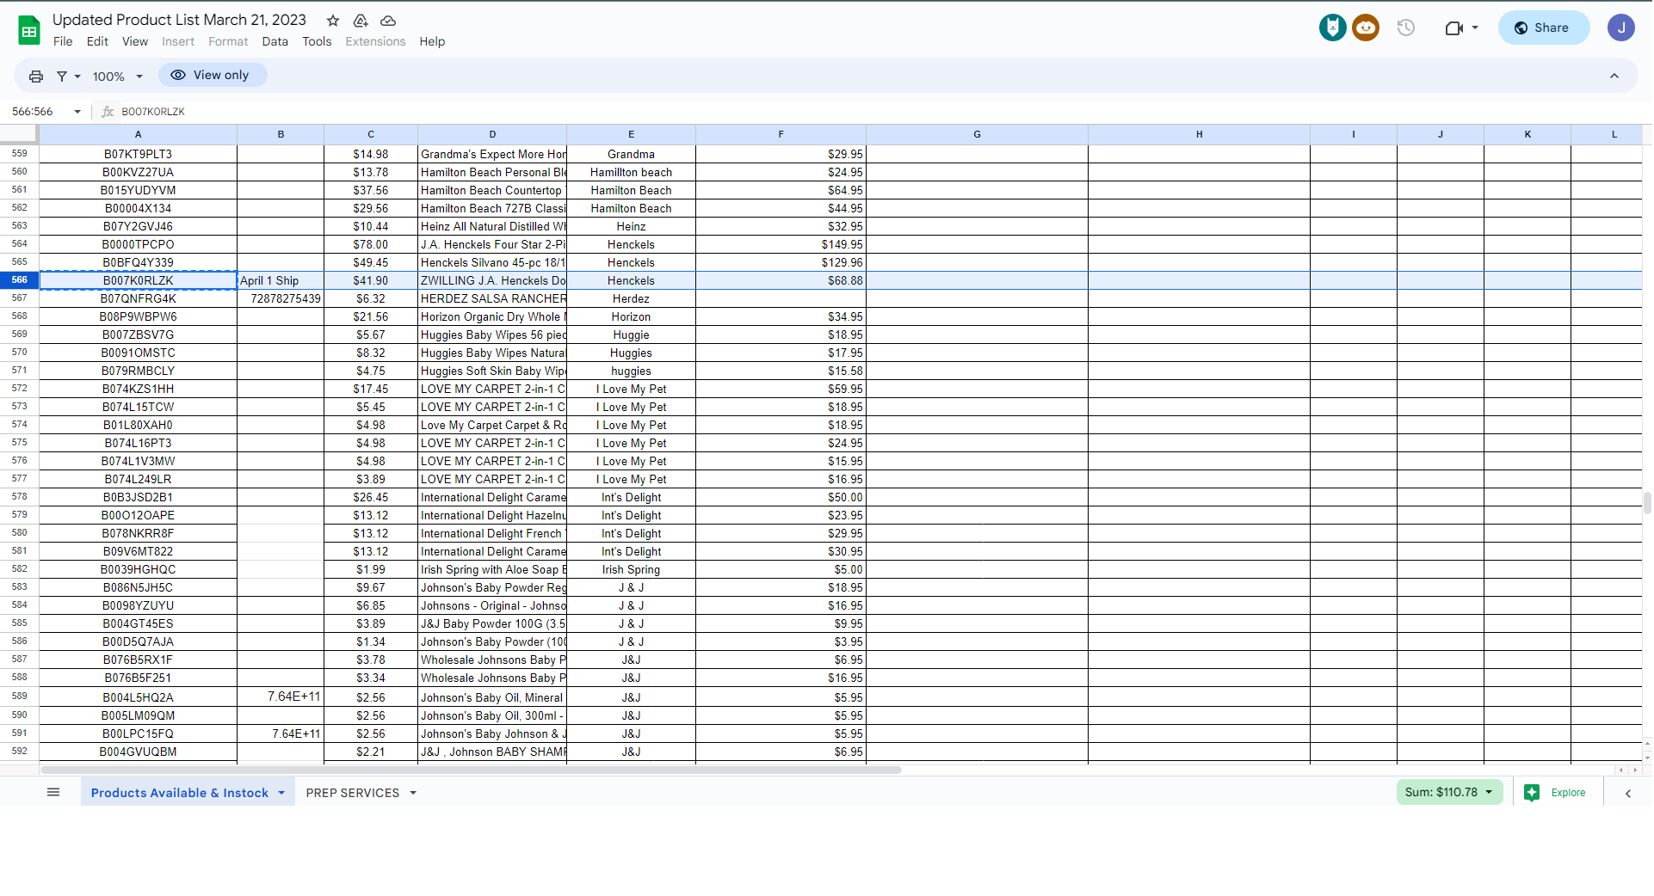The height and width of the screenshot is (896, 1654).
Task: Open the filter views funnel icon
Action: pyautogui.click(x=62, y=77)
